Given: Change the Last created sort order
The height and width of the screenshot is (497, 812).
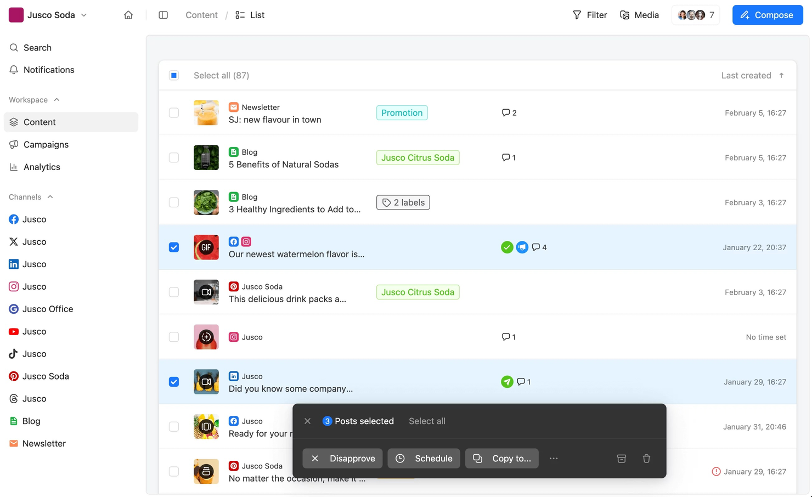Looking at the screenshot, I should (752, 76).
